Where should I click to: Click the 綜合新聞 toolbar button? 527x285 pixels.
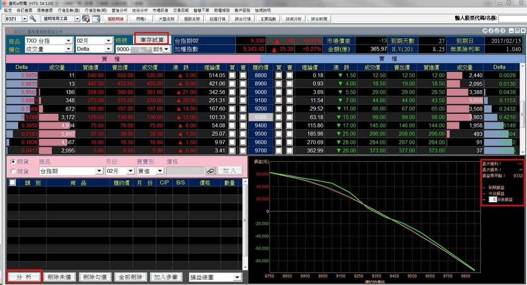[319, 19]
